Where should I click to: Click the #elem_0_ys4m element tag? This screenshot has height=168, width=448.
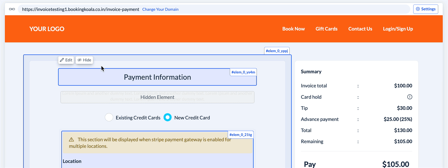tap(243, 72)
